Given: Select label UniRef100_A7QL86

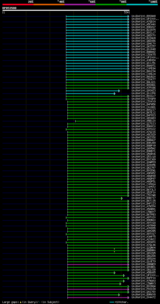Looking at the screenshot, I should coord(143,245).
